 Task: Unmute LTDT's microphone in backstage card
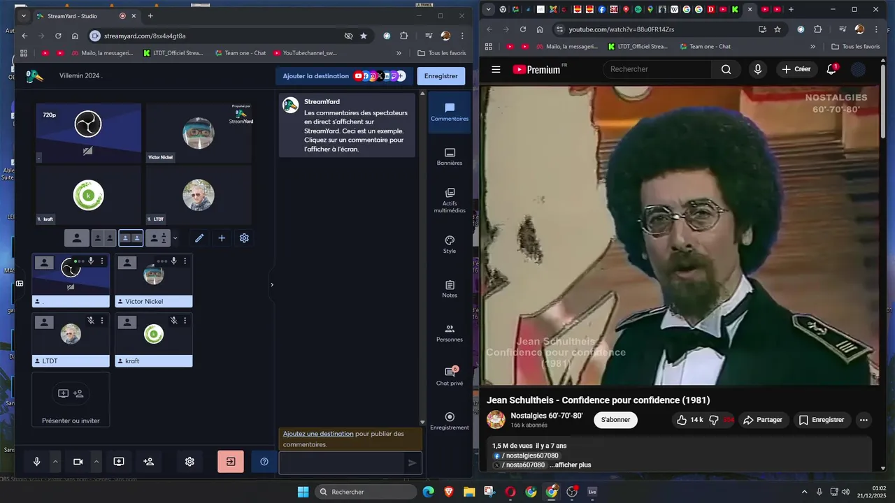pos(91,321)
